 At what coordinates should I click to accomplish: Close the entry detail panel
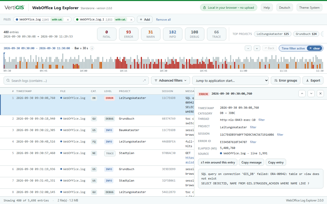tap(320, 94)
